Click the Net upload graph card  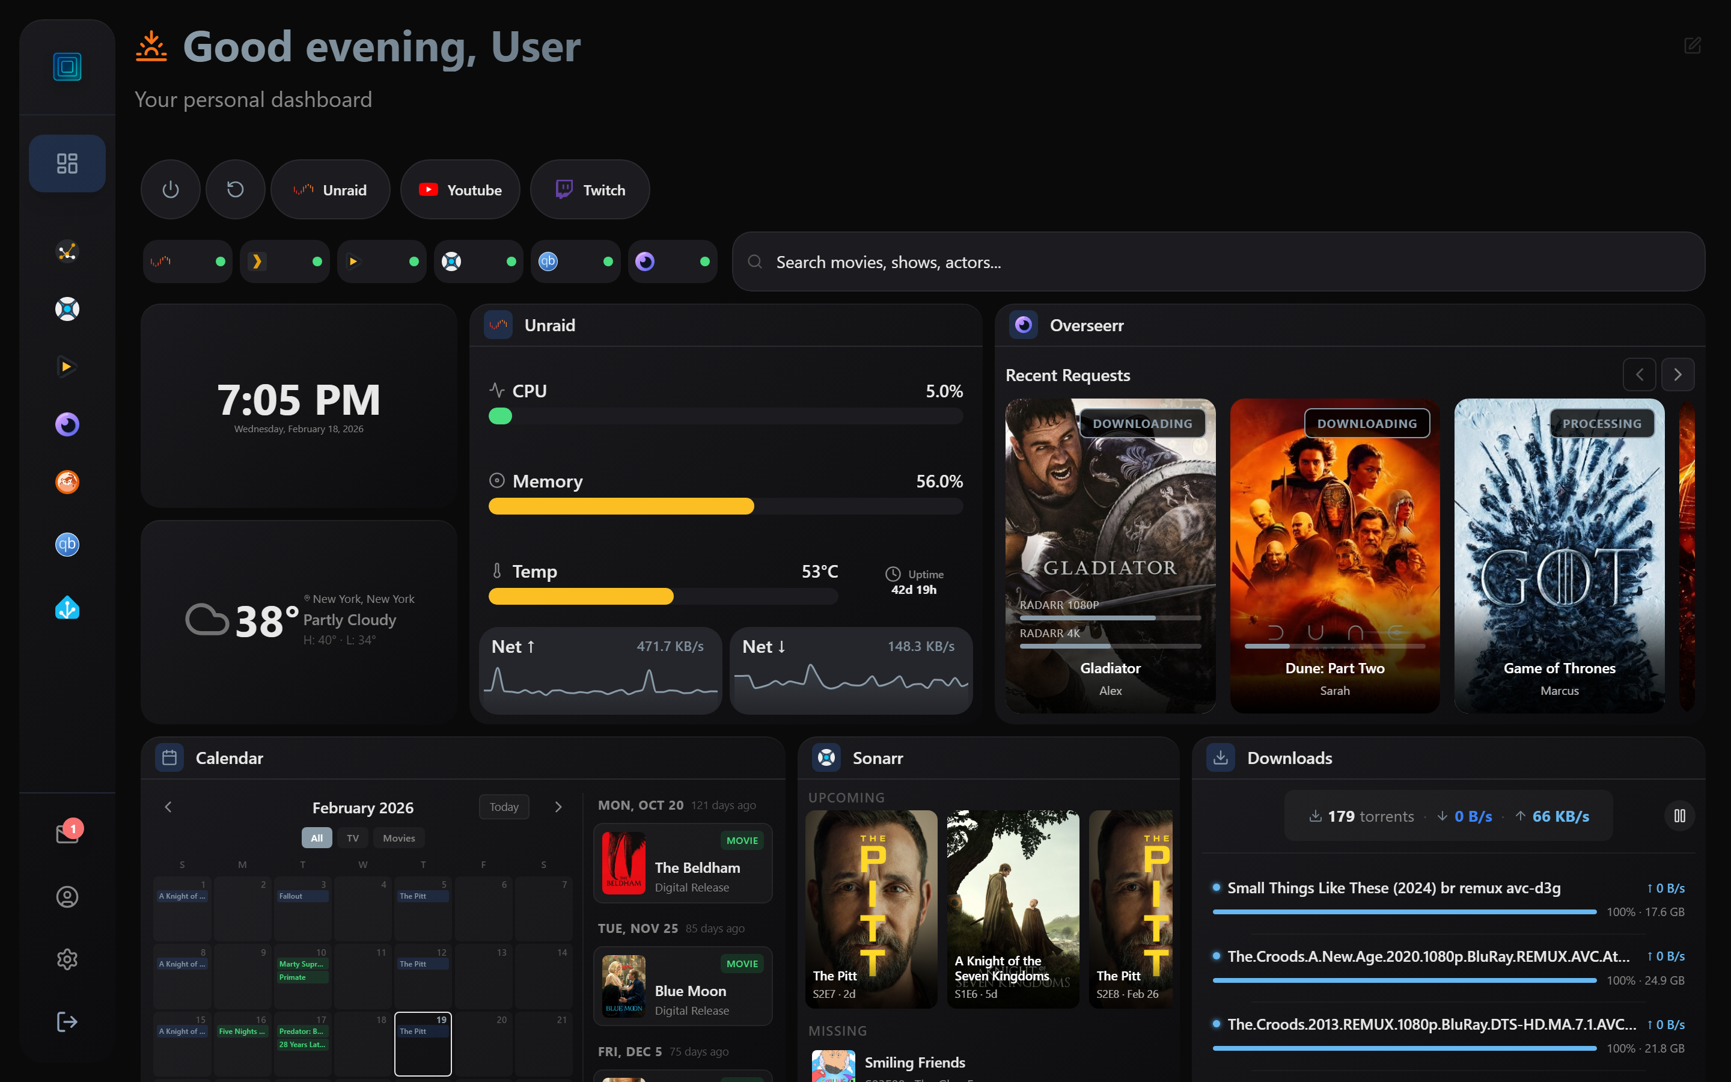[x=600, y=670]
